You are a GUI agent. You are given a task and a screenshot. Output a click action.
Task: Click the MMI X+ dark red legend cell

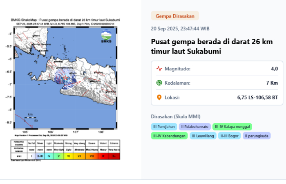114,156
